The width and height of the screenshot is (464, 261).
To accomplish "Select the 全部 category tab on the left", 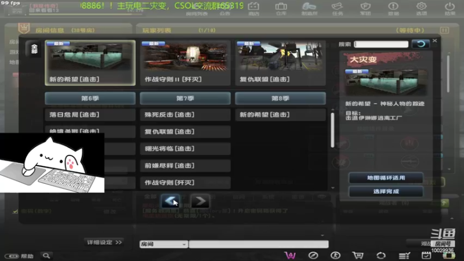I will pyautogui.click(x=34, y=49).
